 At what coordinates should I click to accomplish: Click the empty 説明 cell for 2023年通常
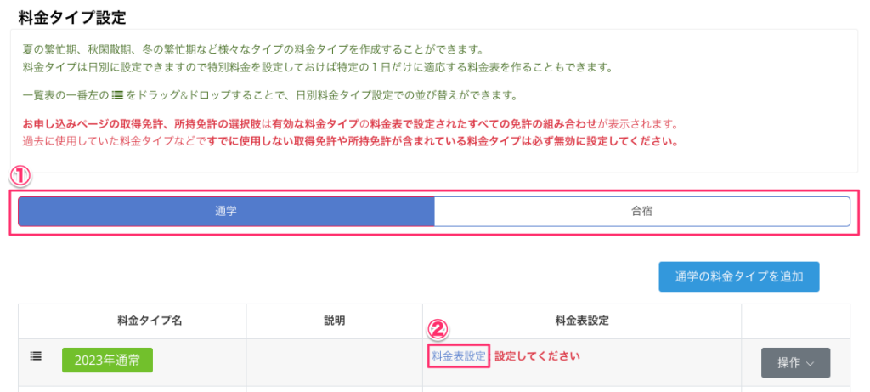pyautogui.click(x=334, y=361)
